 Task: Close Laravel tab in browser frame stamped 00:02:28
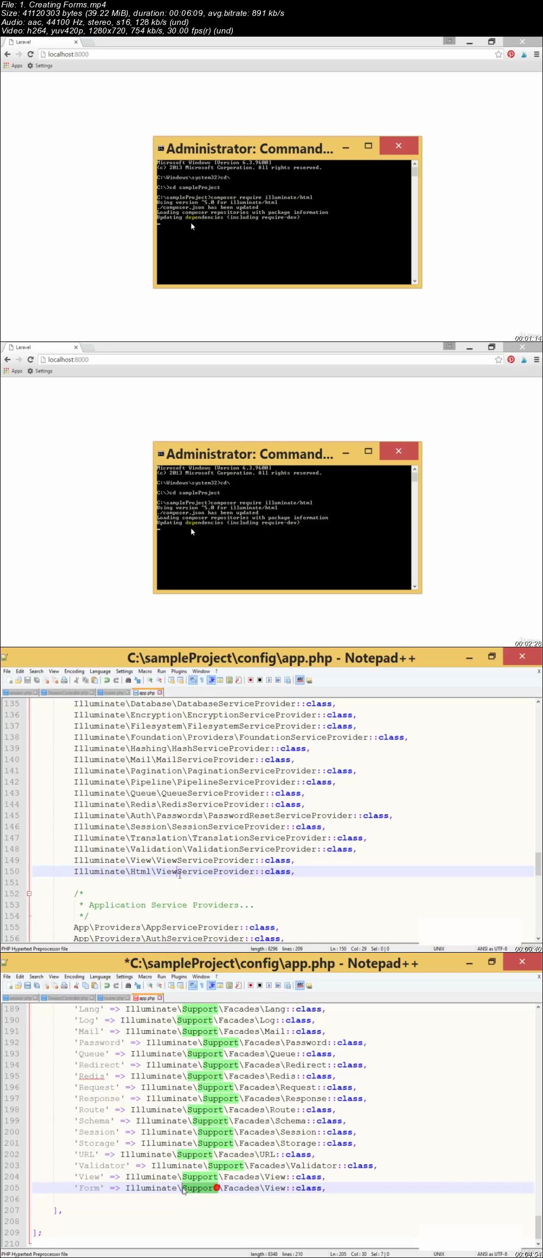point(76,347)
